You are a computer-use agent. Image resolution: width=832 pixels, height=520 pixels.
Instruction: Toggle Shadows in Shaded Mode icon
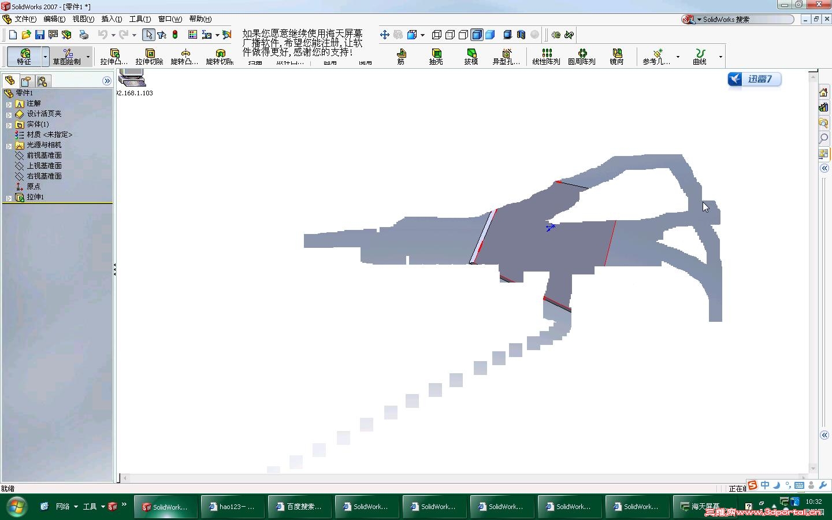[x=507, y=35]
